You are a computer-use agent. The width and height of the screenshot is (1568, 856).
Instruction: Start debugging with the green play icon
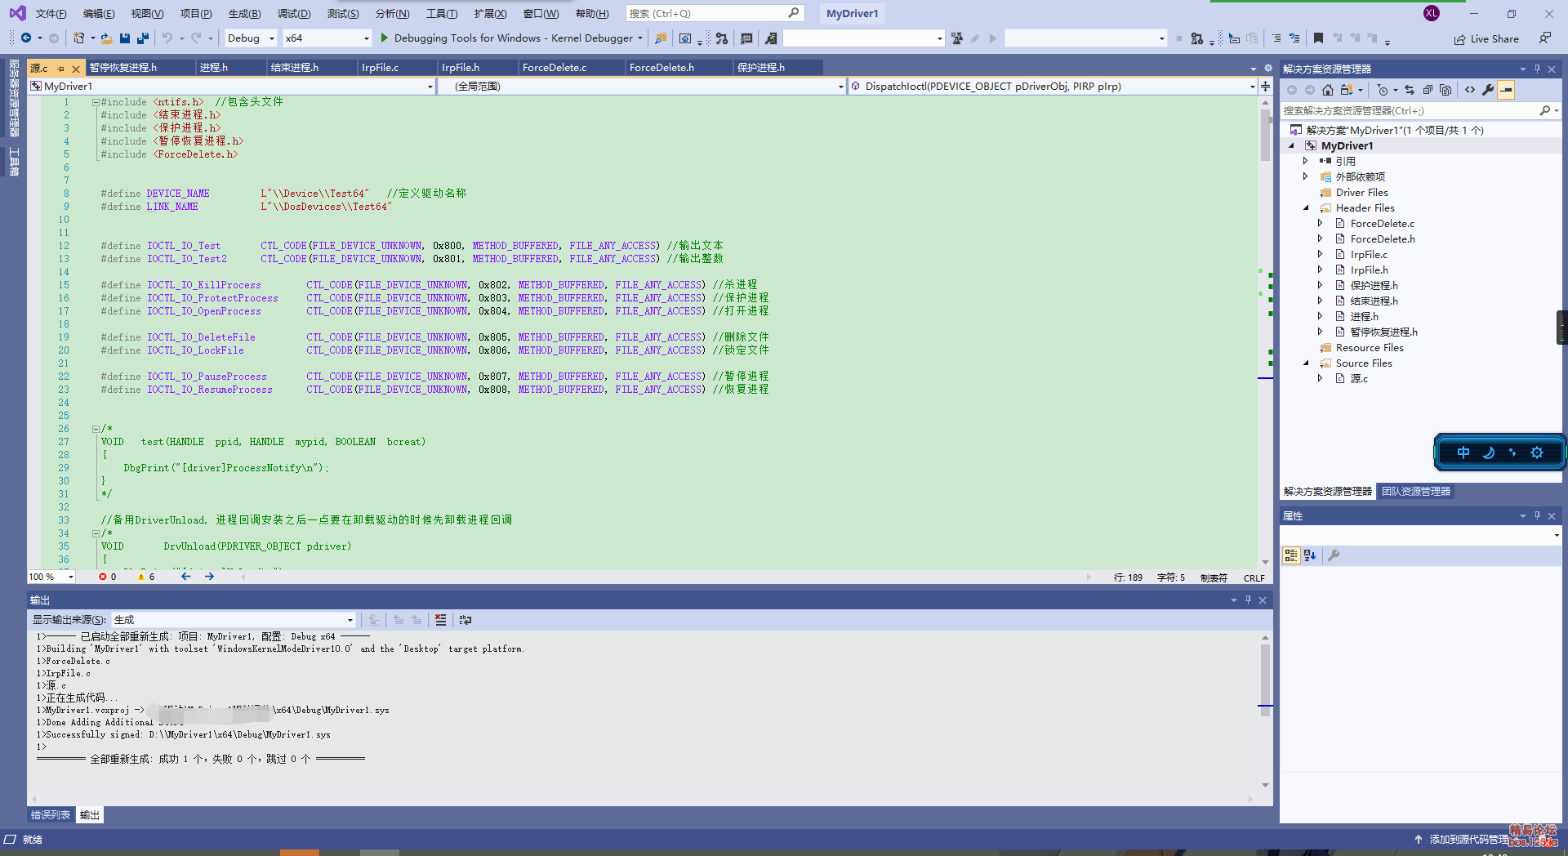384,38
